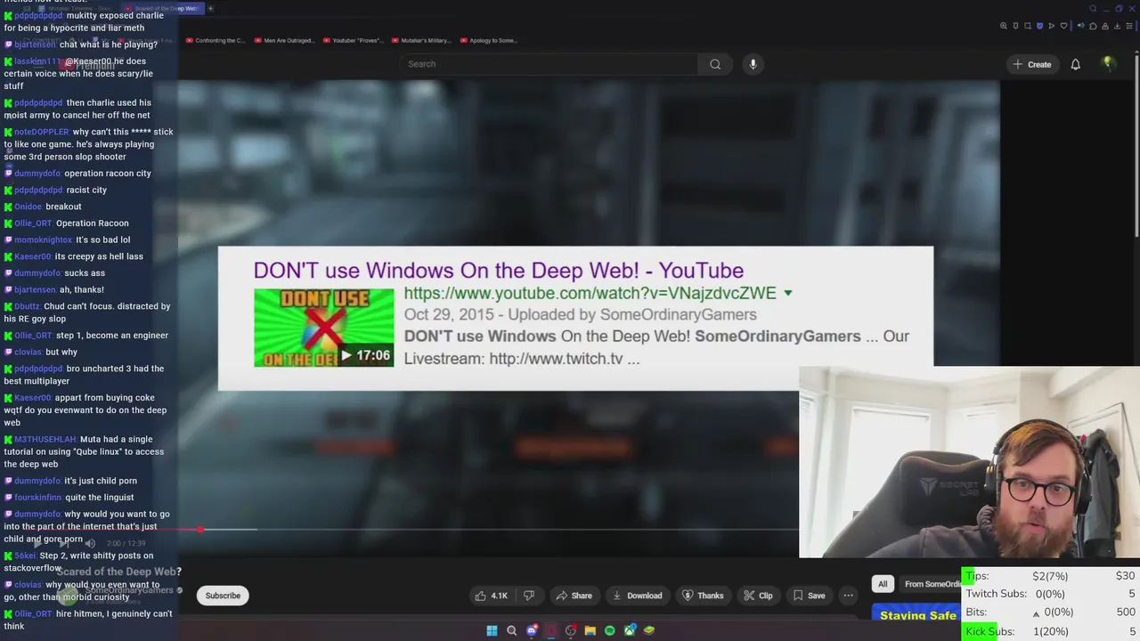
Task: Click the Share button
Action: coord(574,596)
